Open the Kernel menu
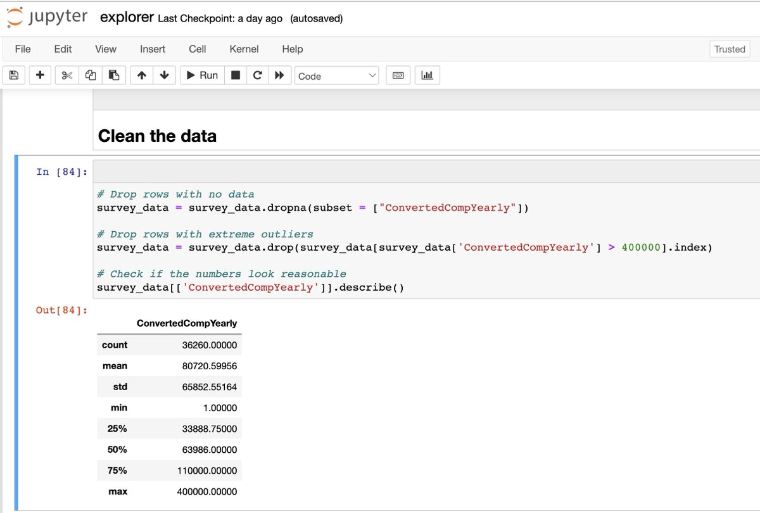The width and height of the screenshot is (760, 513). coord(244,49)
